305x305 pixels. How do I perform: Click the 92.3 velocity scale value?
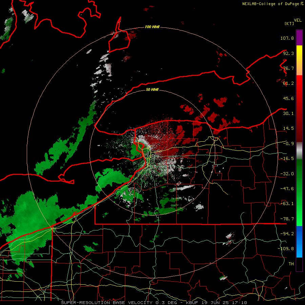(288, 53)
